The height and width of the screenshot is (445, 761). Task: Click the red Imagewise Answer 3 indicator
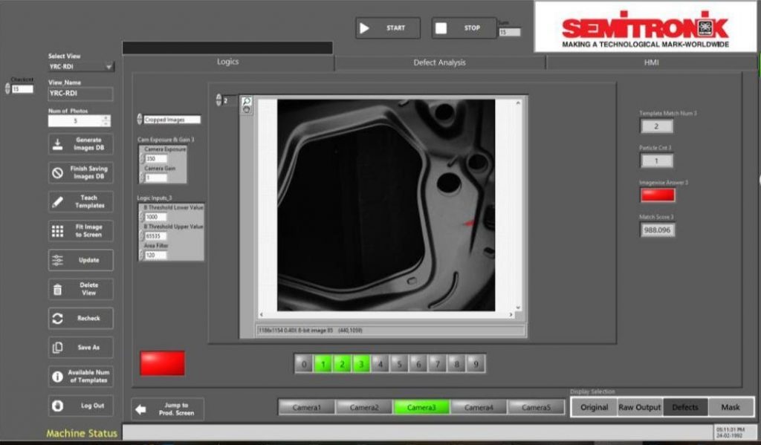657,195
